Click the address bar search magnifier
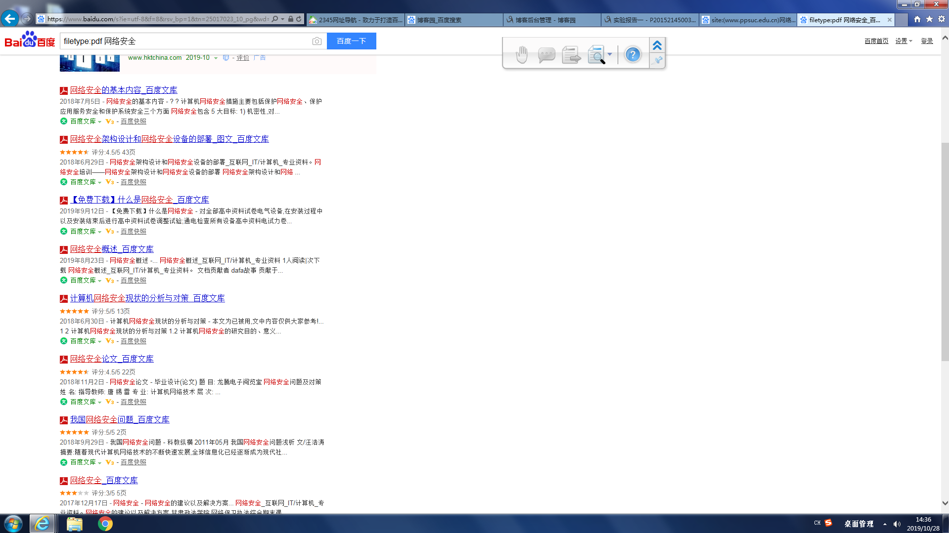 [275, 19]
